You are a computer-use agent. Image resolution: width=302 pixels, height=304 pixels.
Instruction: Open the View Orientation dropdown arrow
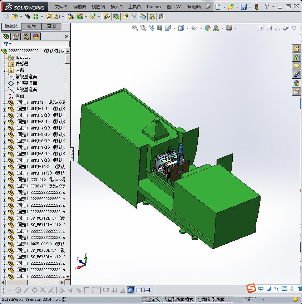point(174,29)
